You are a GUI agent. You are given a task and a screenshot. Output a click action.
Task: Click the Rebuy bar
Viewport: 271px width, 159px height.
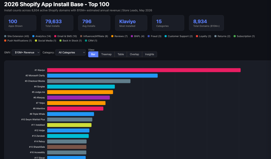pos(67,141)
